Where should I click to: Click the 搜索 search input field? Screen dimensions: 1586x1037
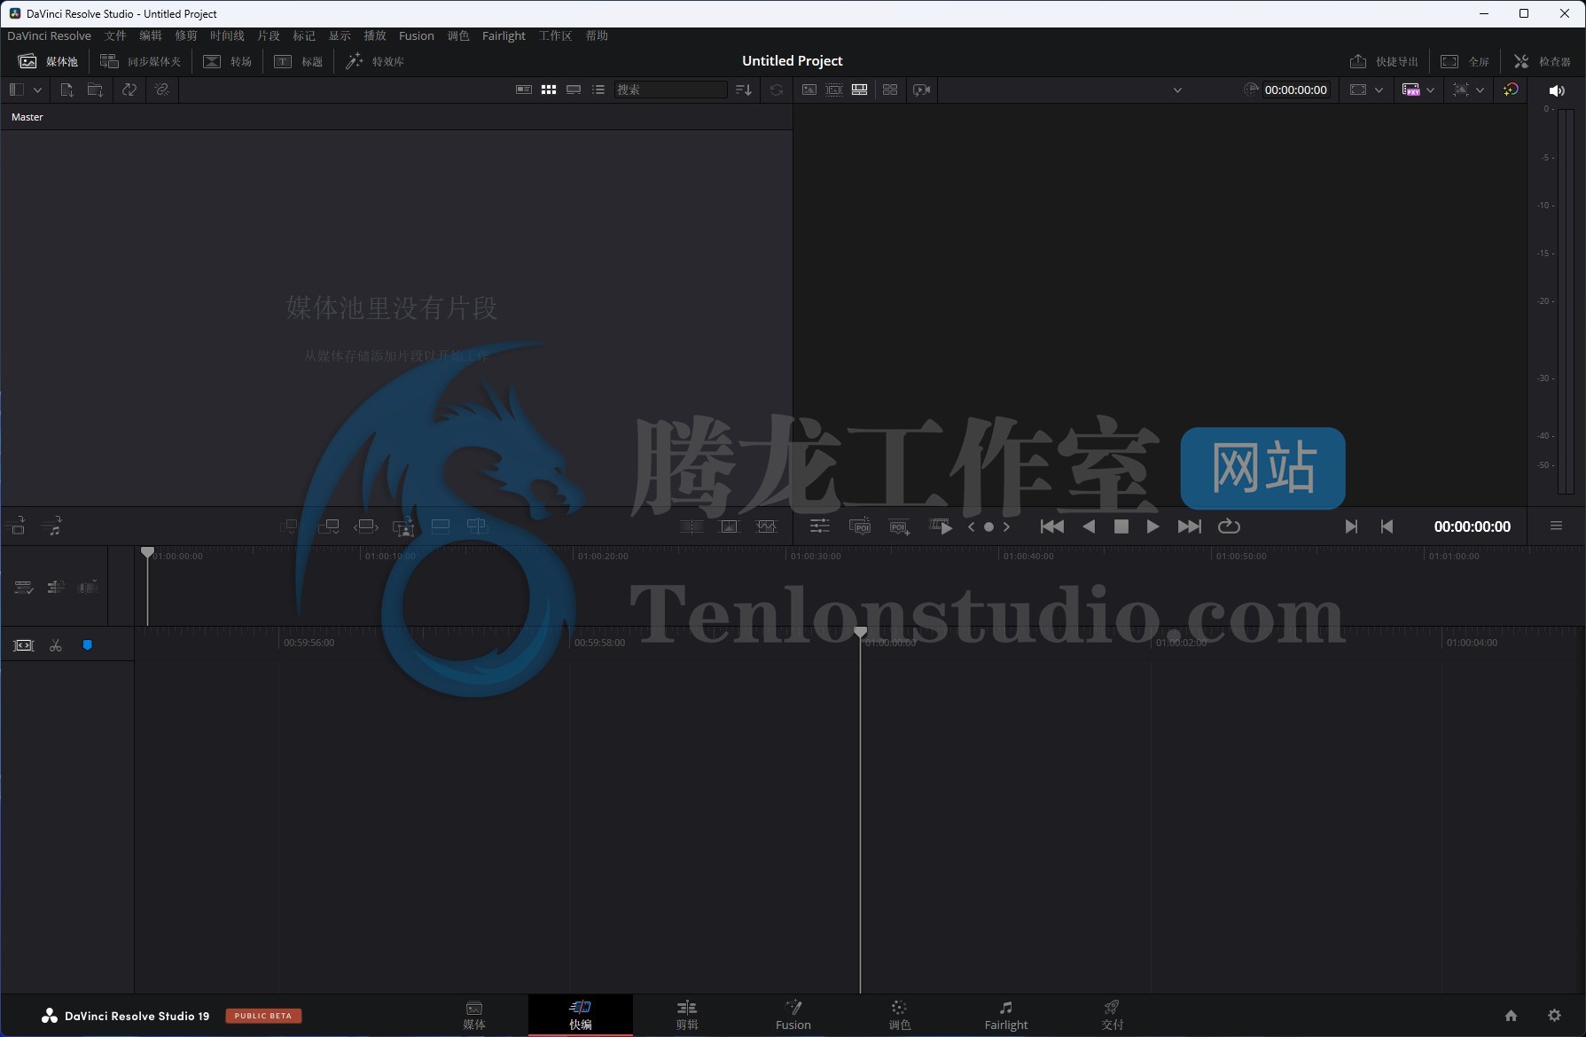click(670, 90)
